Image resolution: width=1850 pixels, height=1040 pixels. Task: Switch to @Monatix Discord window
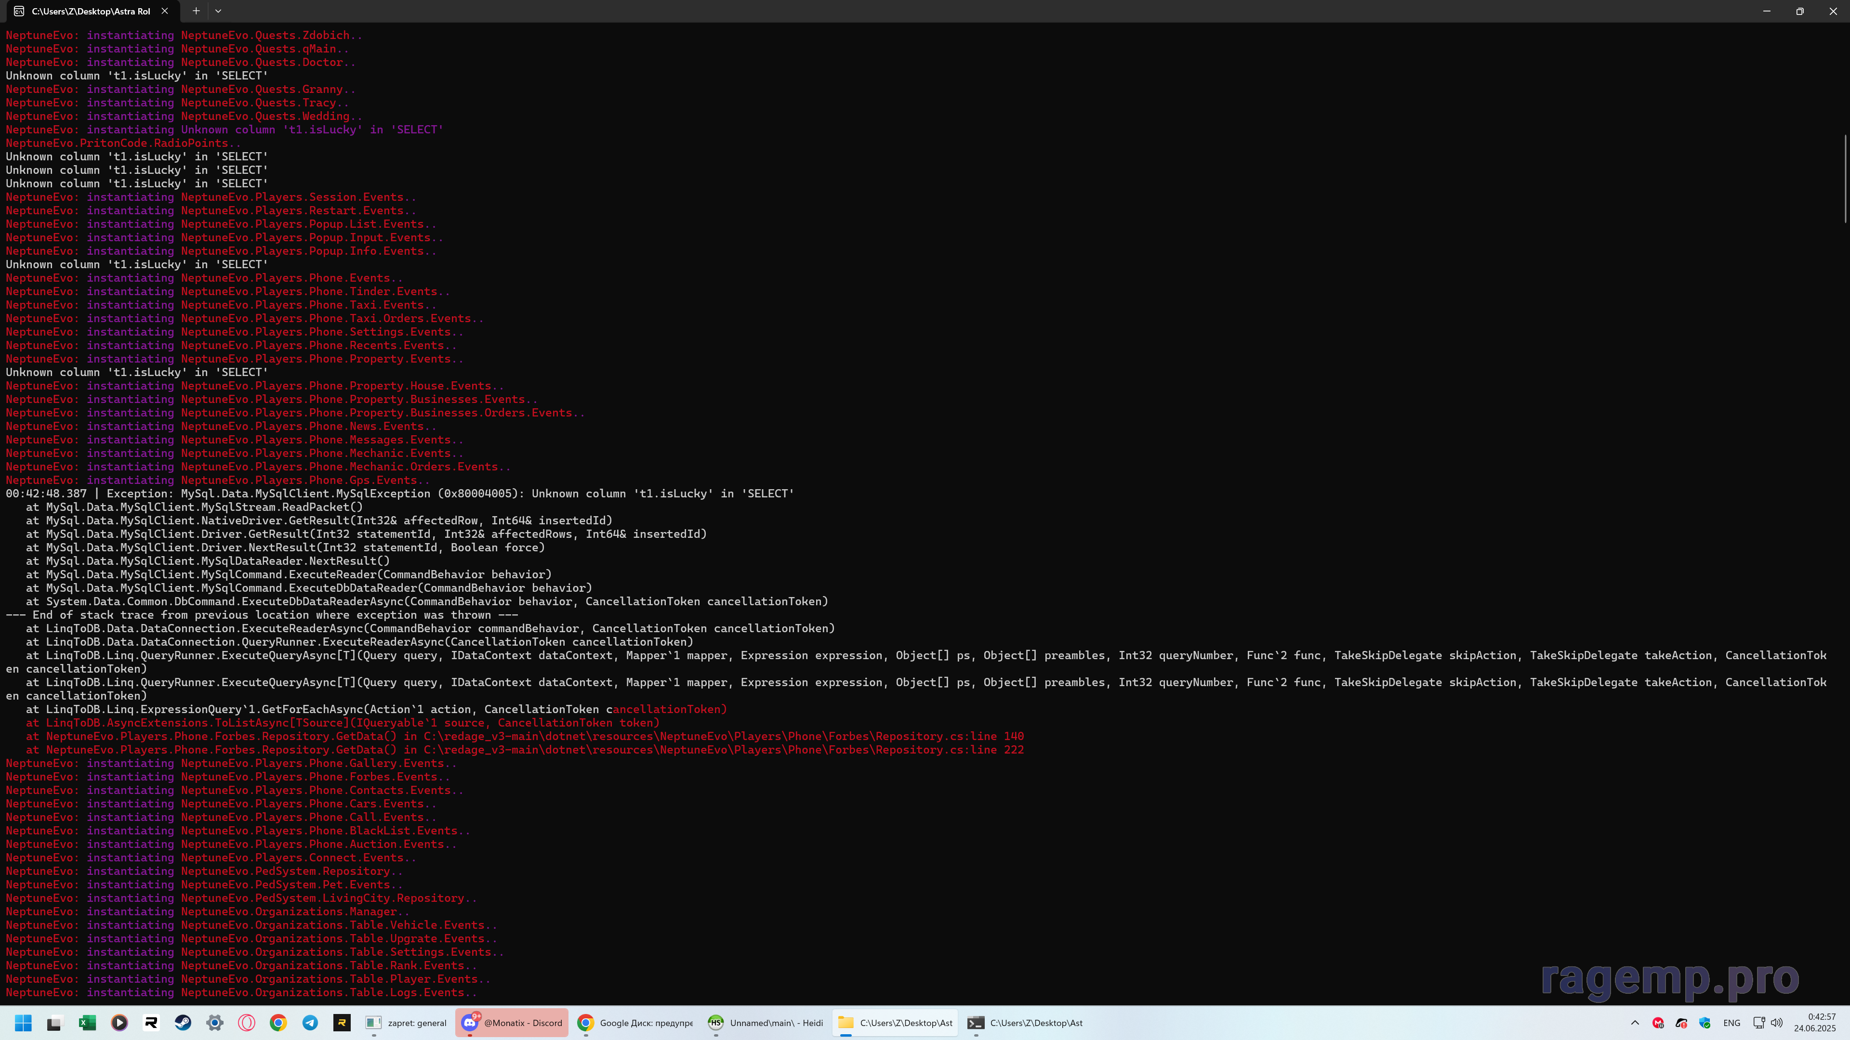point(512,1023)
